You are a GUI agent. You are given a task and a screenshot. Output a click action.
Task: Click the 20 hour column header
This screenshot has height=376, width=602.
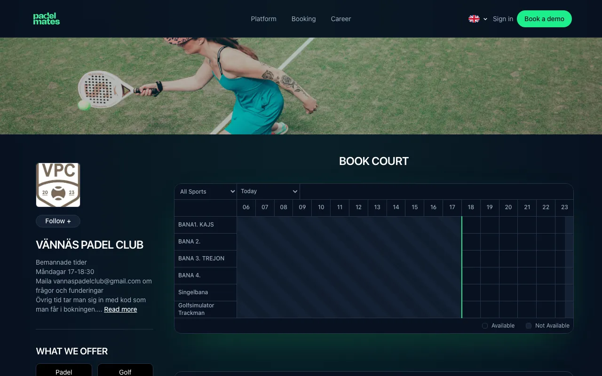pyautogui.click(x=508, y=207)
